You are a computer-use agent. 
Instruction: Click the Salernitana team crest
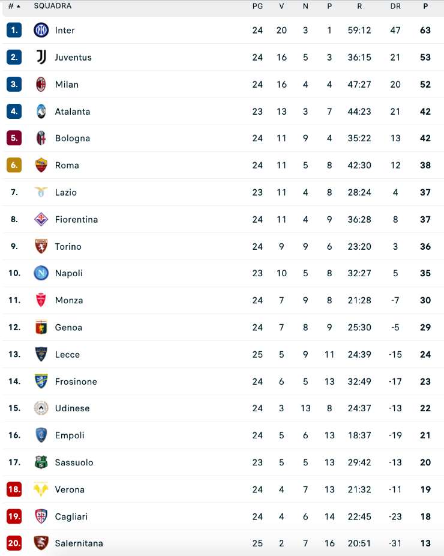pyautogui.click(x=41, y=543)
